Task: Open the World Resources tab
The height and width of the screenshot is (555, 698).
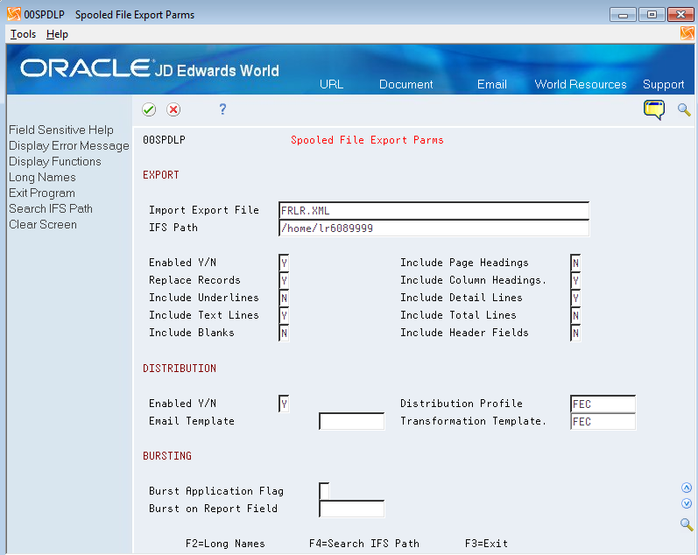Action: click(x=581, y=84)
